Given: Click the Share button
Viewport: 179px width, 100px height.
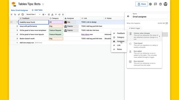Looking at the screenshot, I should pos(142,4).
